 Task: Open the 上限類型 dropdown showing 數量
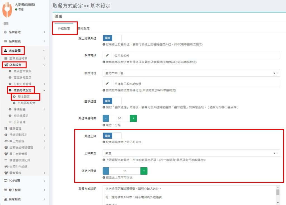coord(191,153)
